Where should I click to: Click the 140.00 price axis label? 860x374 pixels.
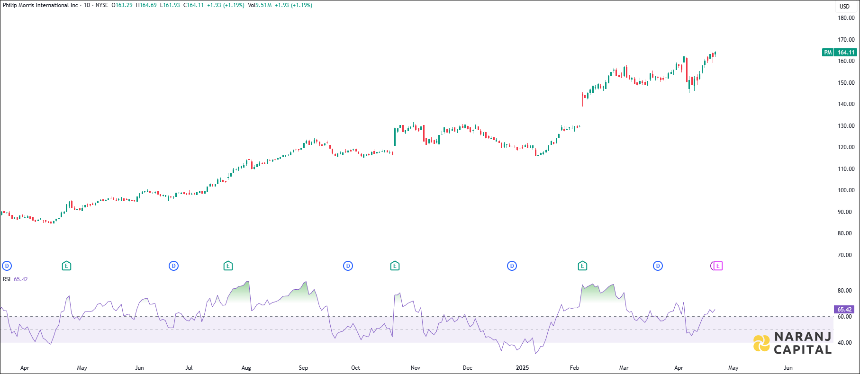click(846, 104)
